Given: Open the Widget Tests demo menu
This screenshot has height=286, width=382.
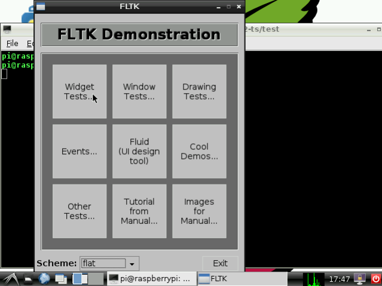Looking at the screenshot, I should (x=80, y=91).
